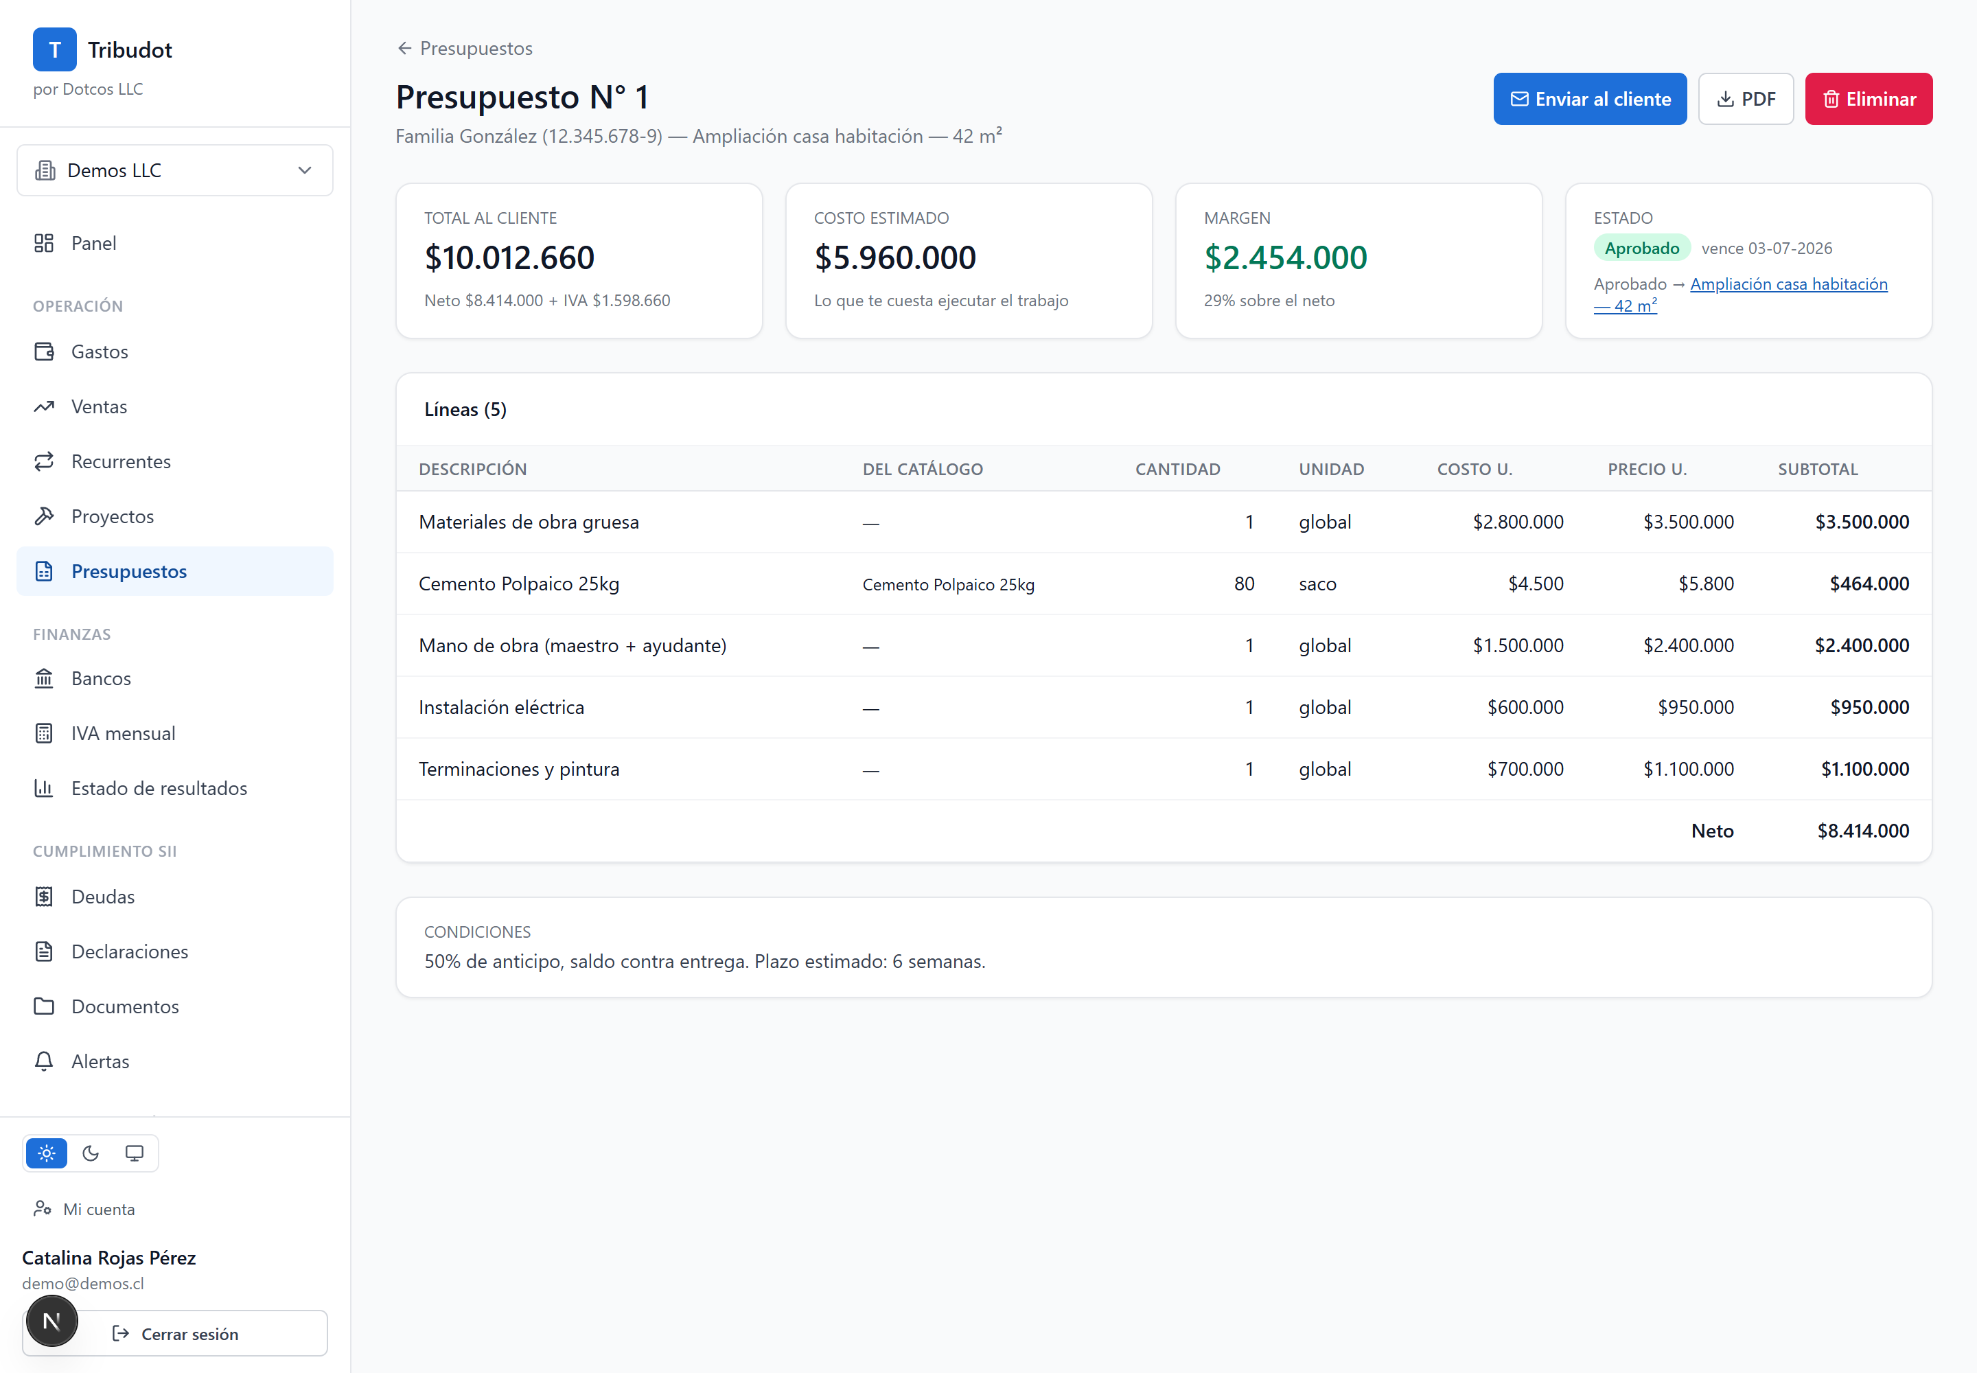Send the quote with Enviar al cliente
This screenshot has height=1373, width=1977.
point(1591,99)
